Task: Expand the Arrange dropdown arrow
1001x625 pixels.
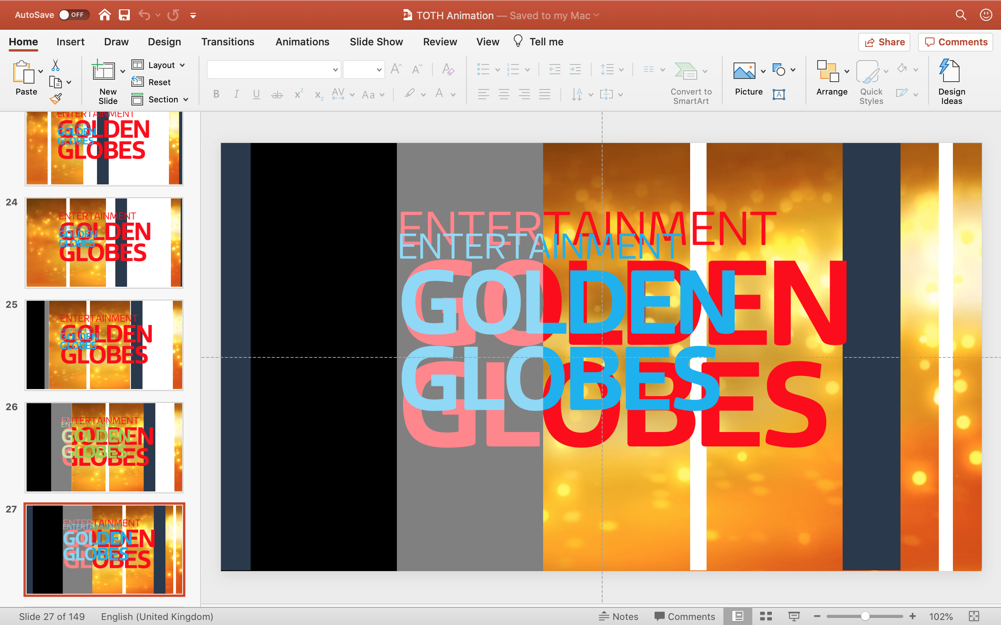Action: (847, 71)
